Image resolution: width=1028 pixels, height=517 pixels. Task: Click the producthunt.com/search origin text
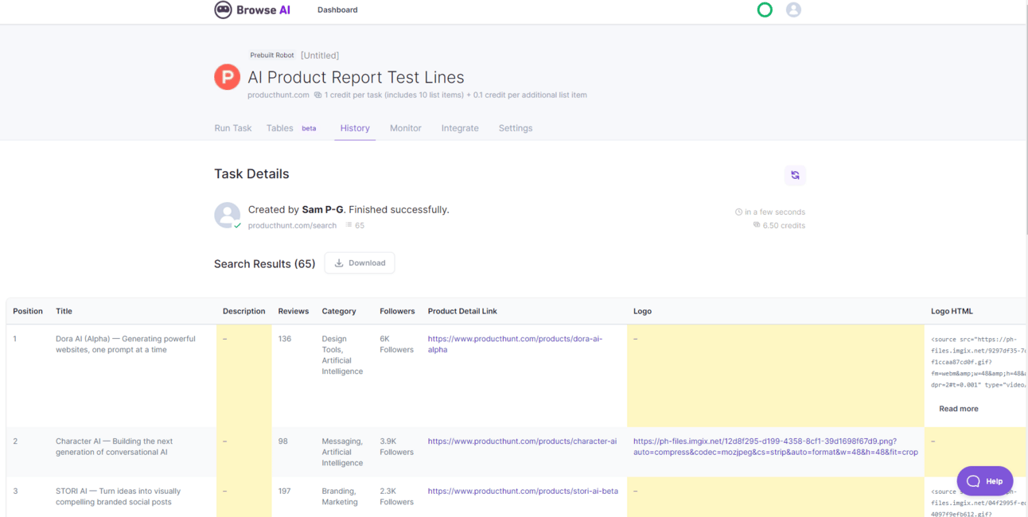(292, 226)
